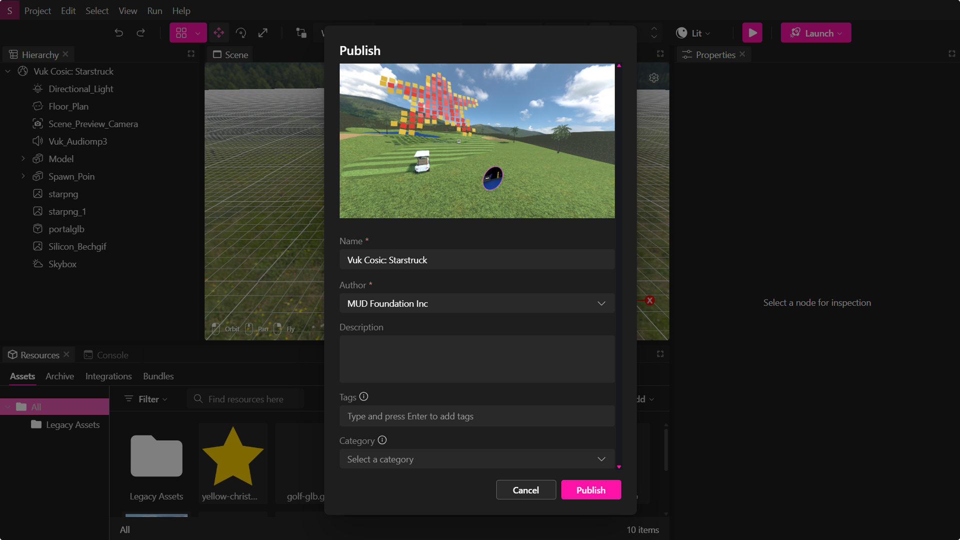Click the pink Publish button
This screenshot has height=540, width=960.
click(591, 490)
